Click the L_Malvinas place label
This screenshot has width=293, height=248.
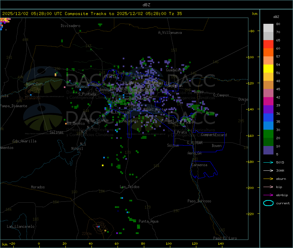coord(128,121)
